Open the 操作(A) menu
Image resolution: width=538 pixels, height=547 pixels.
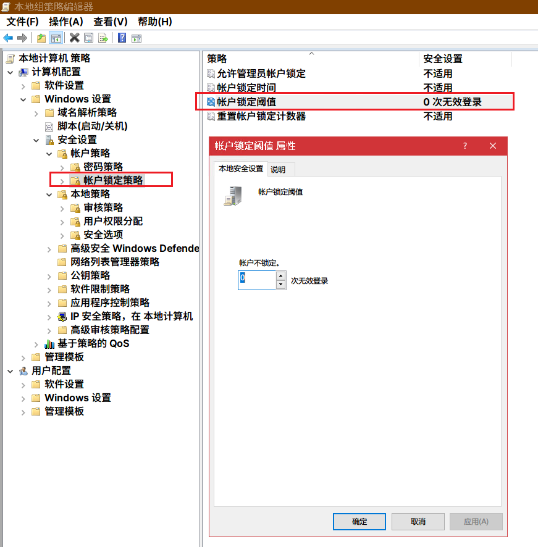(x=66, y=22)
